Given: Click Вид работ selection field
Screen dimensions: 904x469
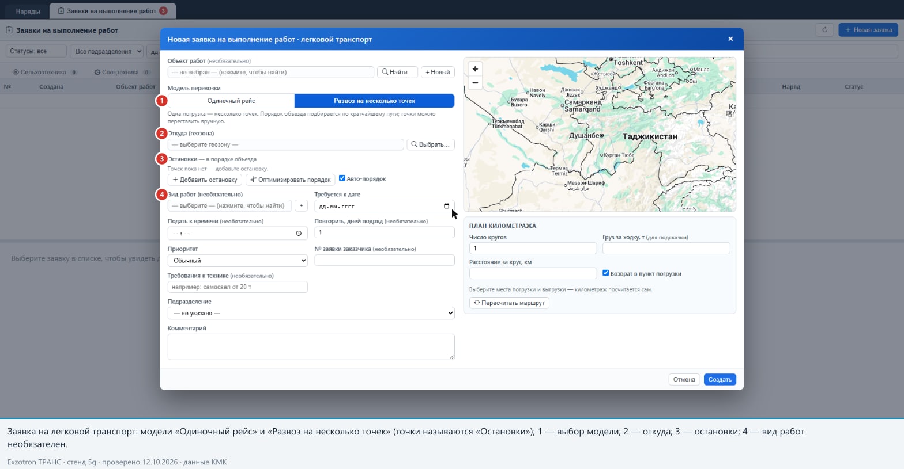Looking at the screenshot, I should click(x=229, y=205).
